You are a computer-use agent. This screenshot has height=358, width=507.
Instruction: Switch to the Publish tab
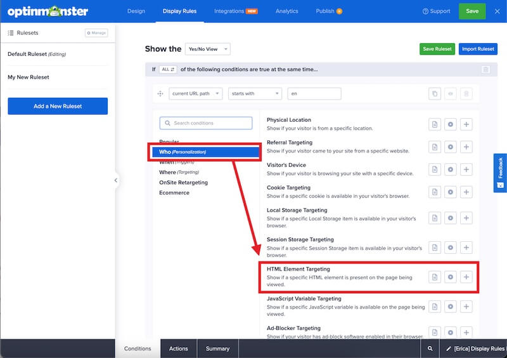pyautogui.click(x=329, y=11)
